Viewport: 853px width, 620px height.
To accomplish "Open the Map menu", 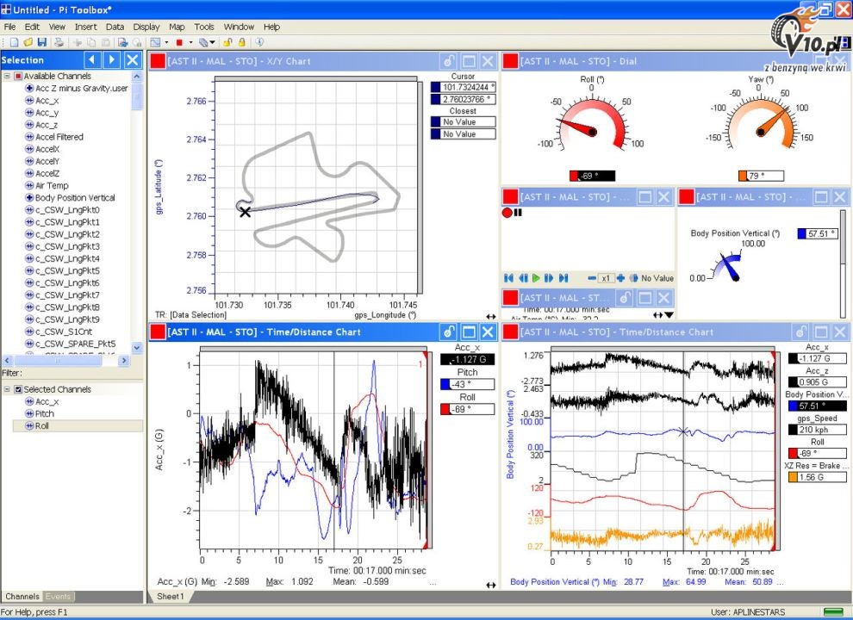I will point(177,27).
